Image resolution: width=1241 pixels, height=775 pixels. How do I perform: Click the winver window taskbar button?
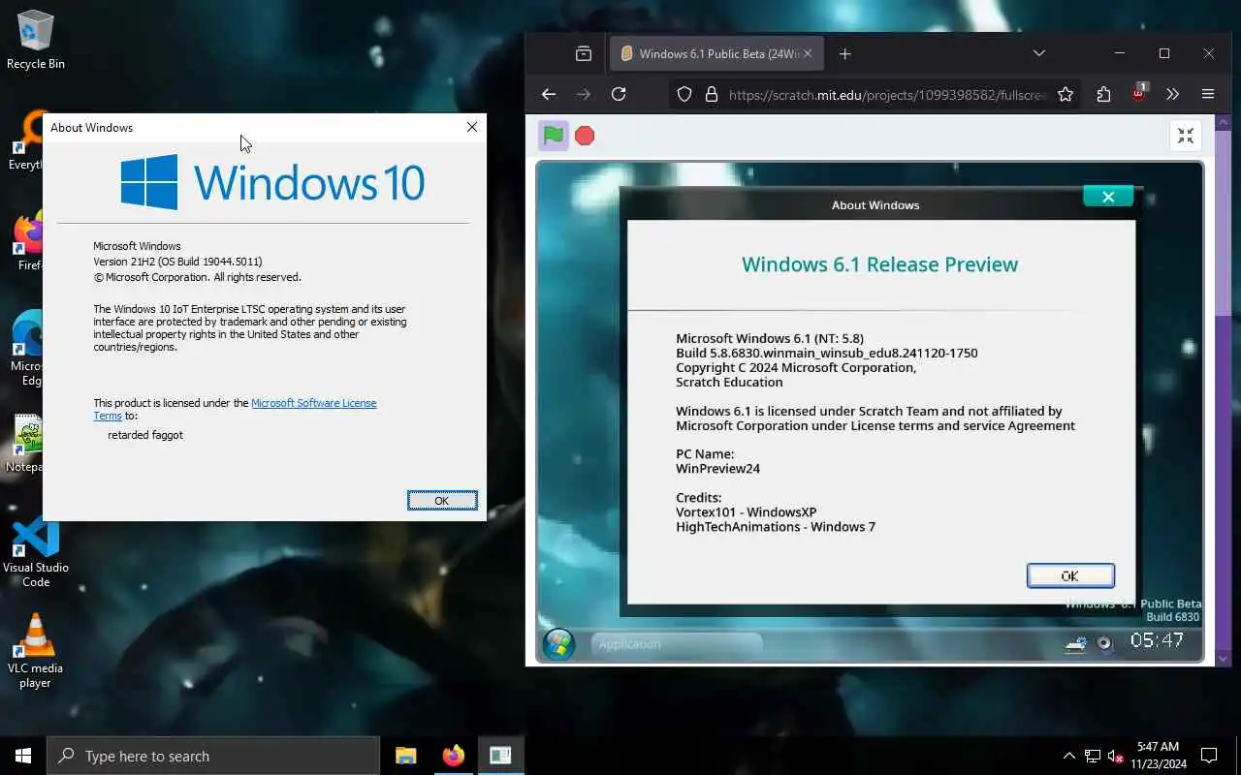tap(500, 756)
